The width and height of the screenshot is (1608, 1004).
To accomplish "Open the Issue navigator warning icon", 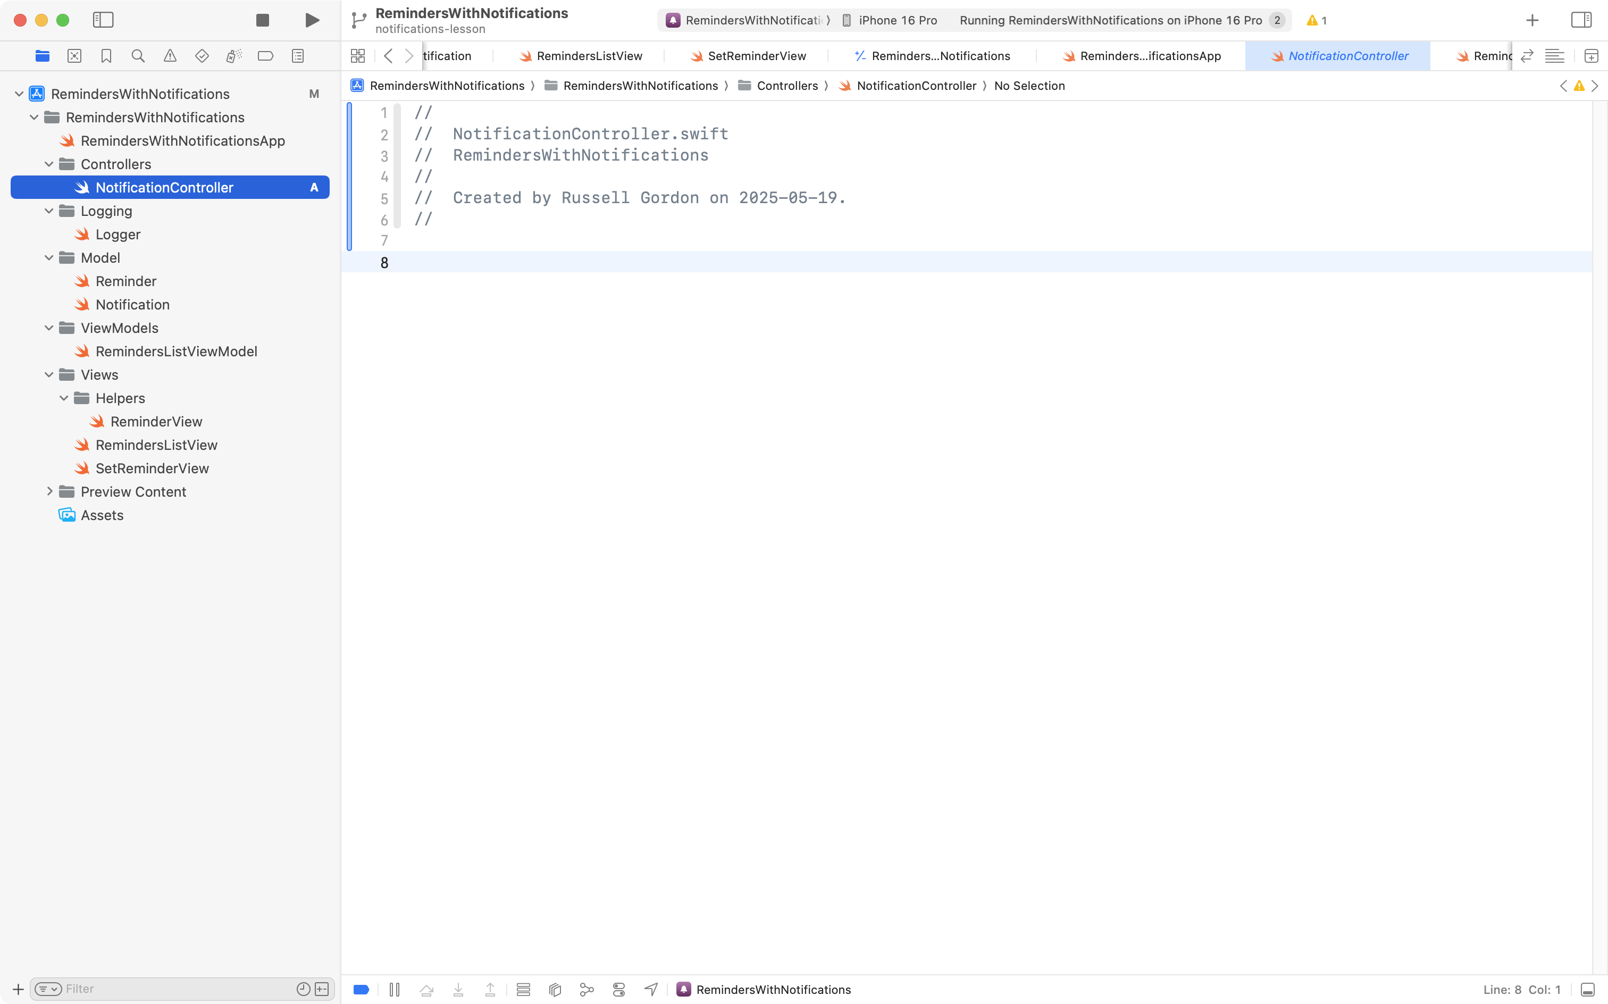I will [x=170, y=56].
